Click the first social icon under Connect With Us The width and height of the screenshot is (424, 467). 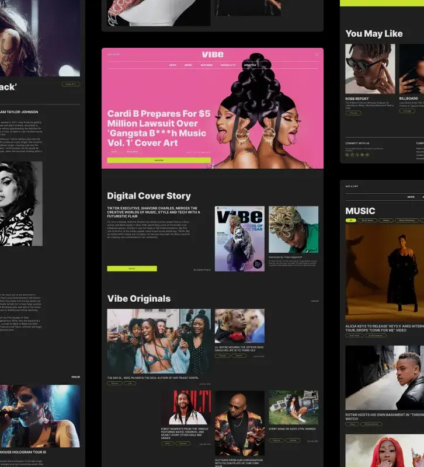click(x=347, y=155)
